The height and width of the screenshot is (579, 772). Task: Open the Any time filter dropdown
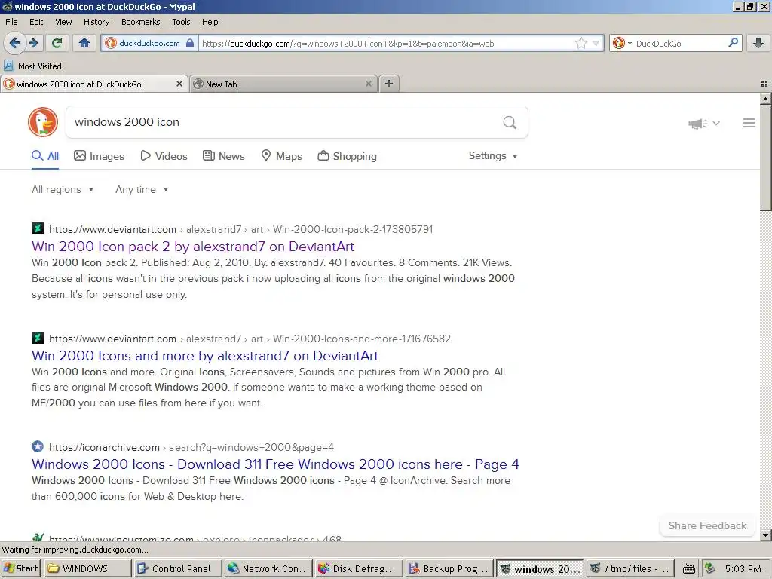point(142,189)
